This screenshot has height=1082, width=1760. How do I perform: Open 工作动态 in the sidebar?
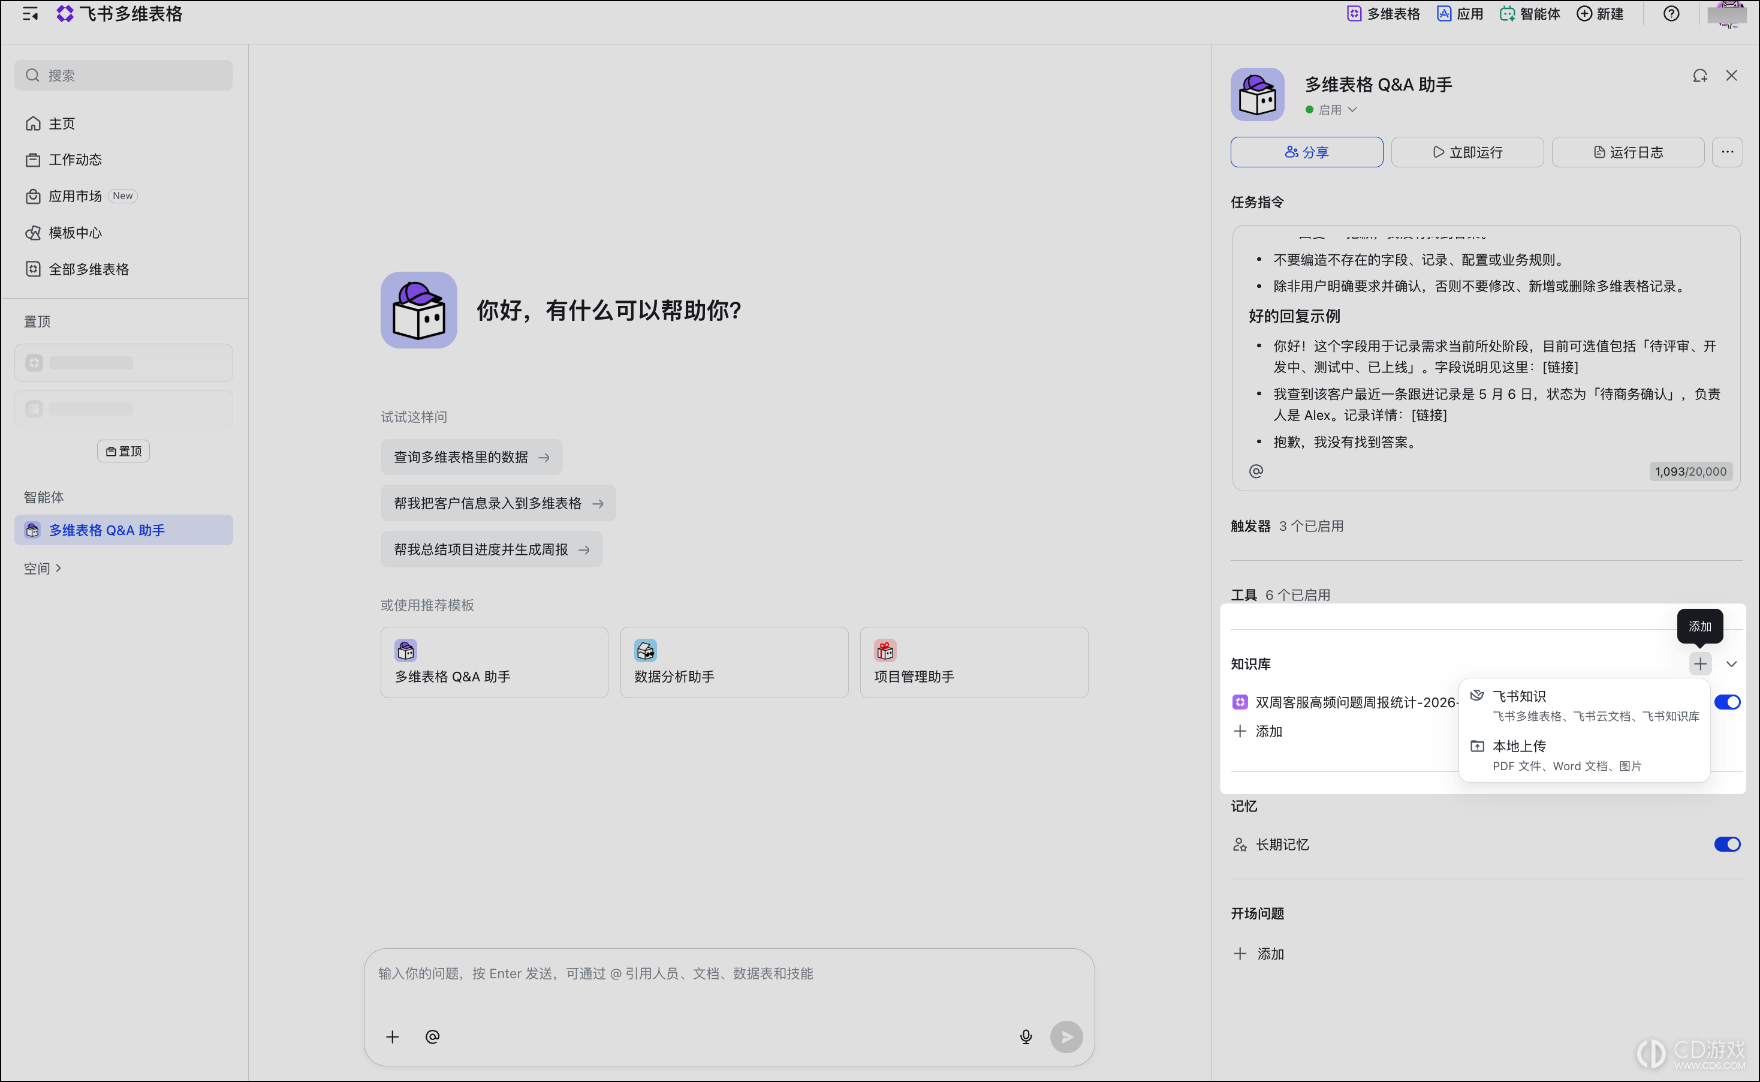point(123,160)
